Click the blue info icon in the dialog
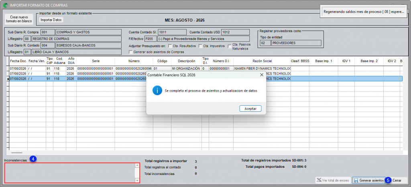Viewport: 411px width, 187px height. pyautogui.click(x=157, y=91)
